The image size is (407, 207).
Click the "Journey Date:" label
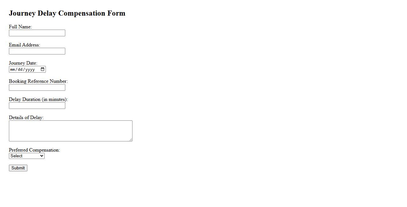coord(23,63)
